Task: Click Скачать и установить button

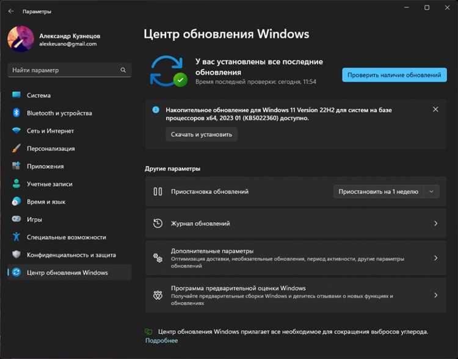Action: (202, 135)
